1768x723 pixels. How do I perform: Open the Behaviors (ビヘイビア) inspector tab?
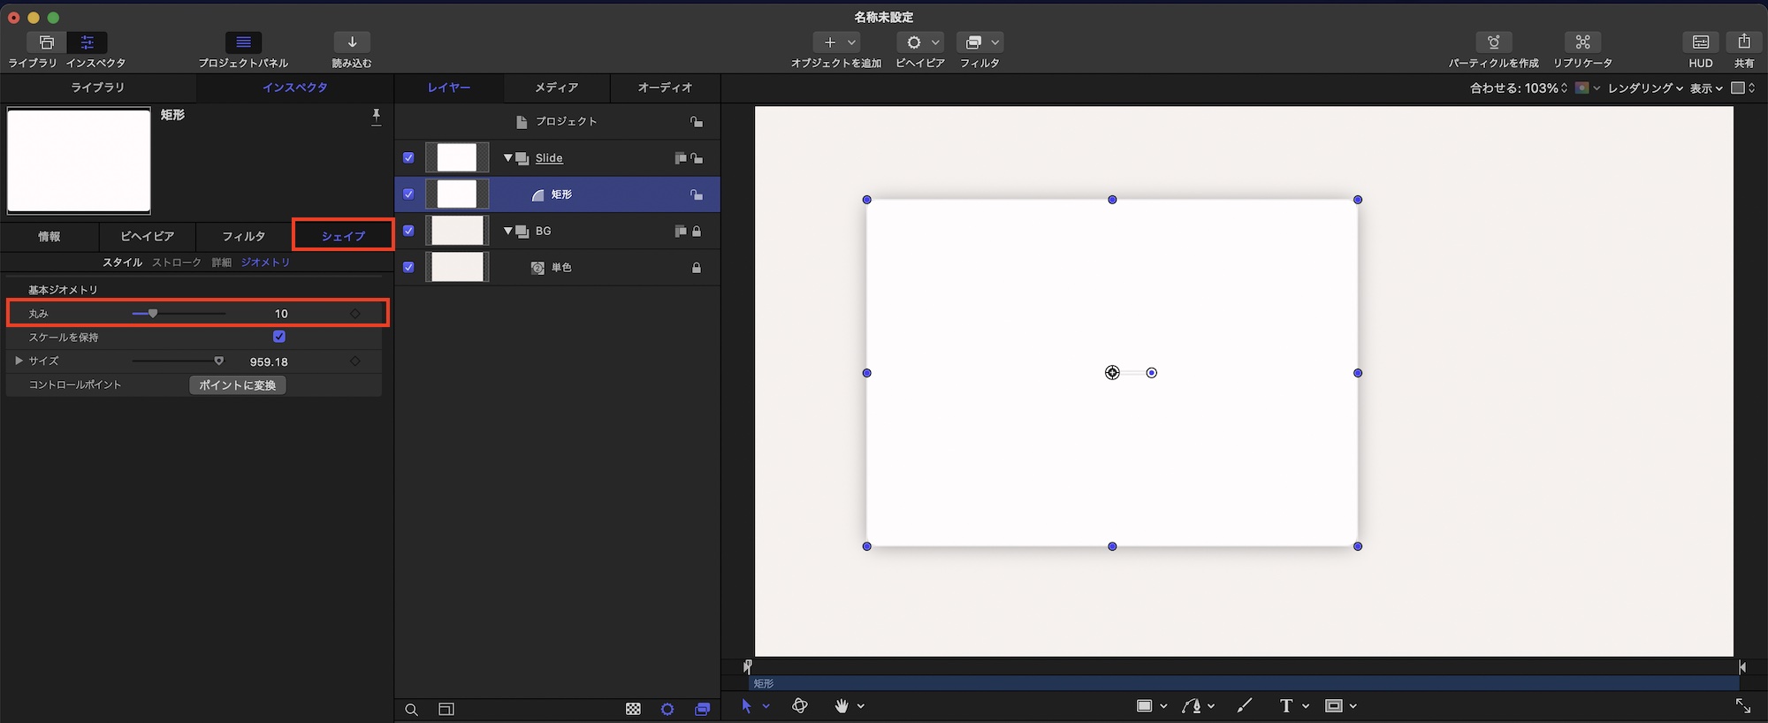click(147, 236)
